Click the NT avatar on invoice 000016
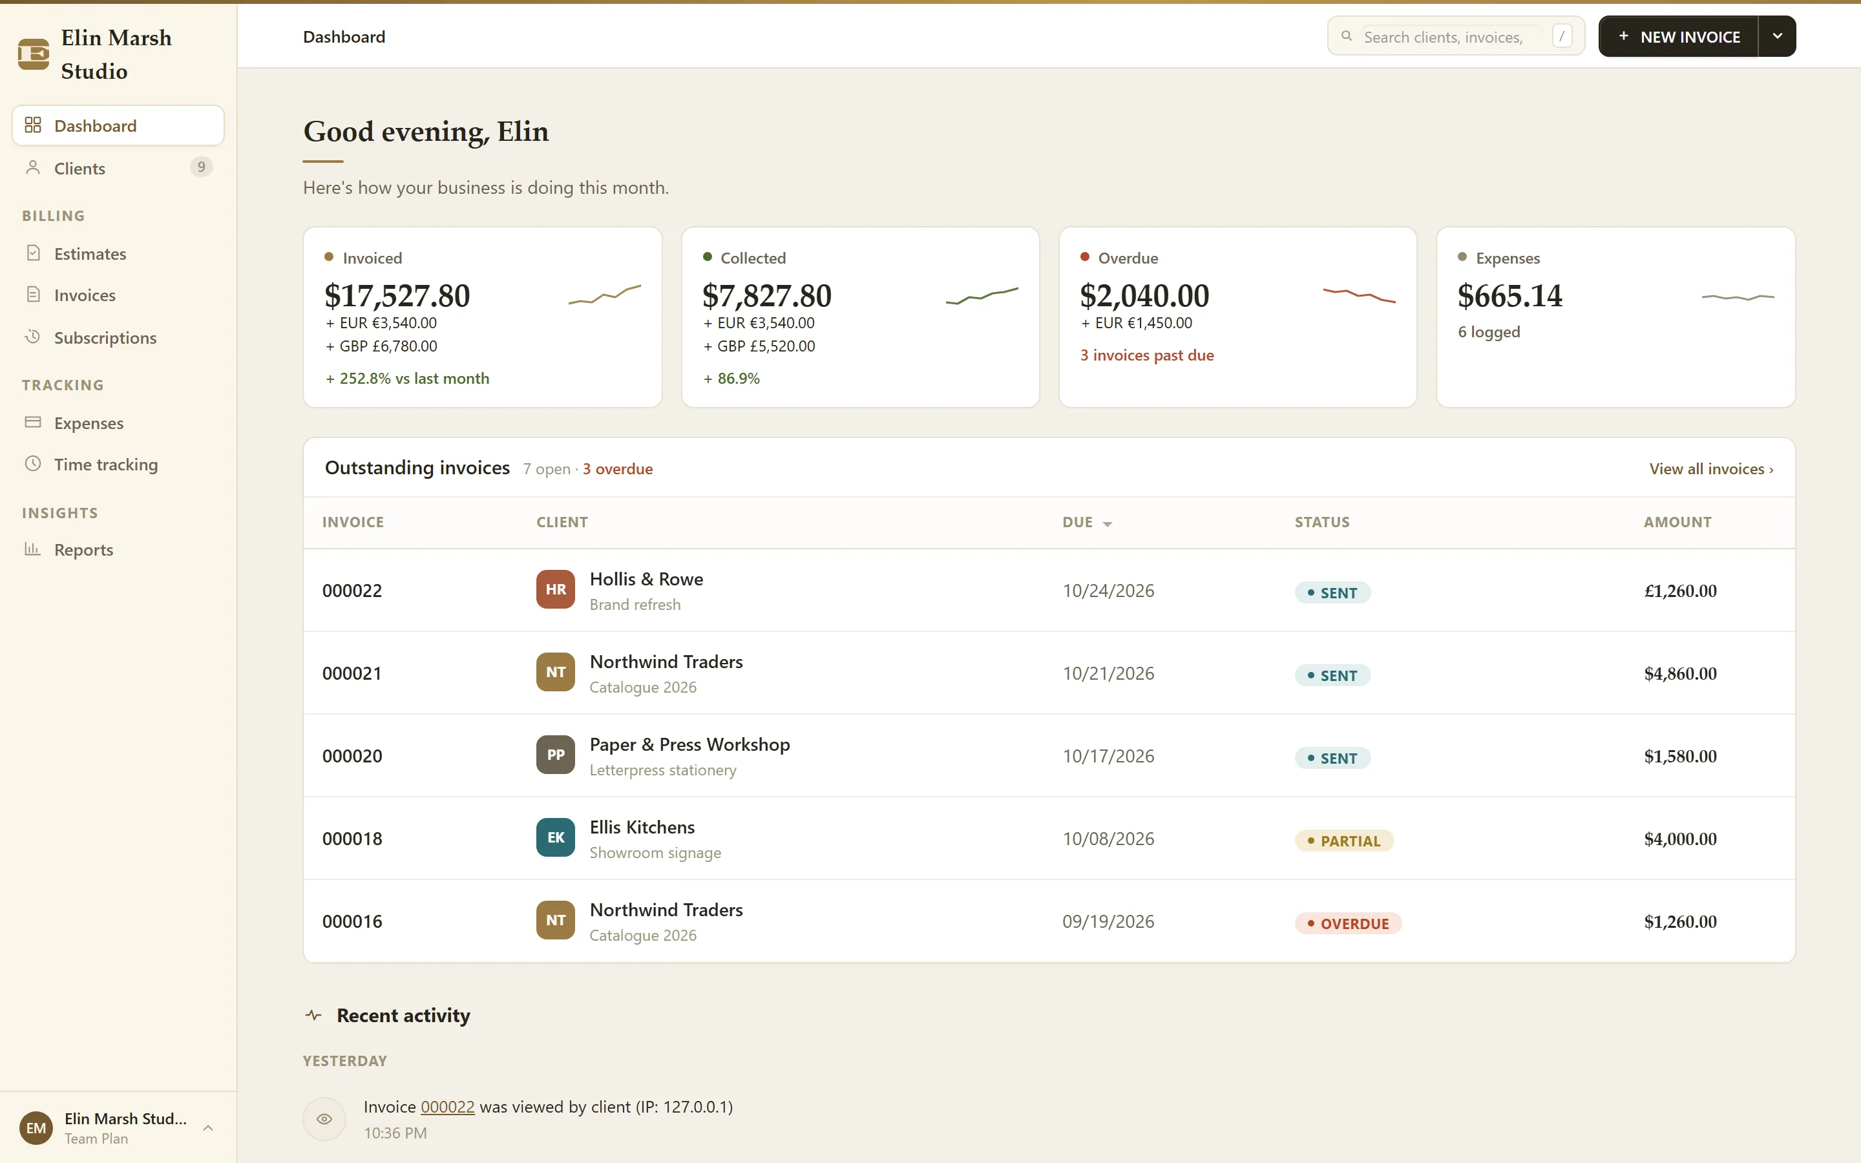The width and height of the screenshot is (1861, 1163). pyautogui.click(x=555, y=920)
